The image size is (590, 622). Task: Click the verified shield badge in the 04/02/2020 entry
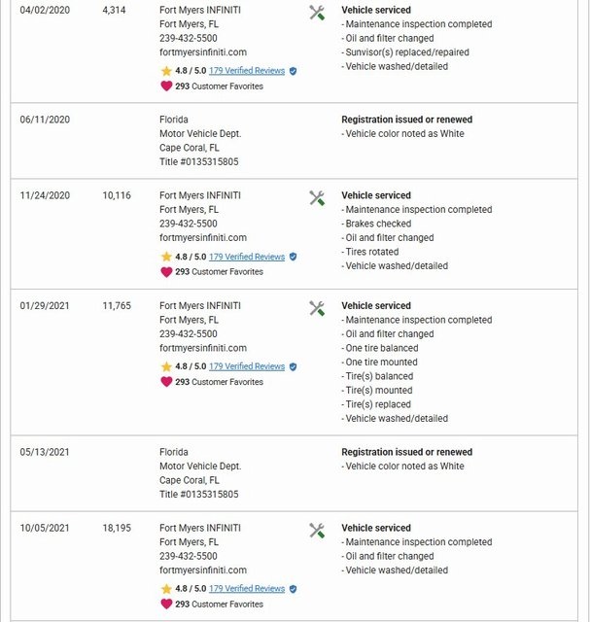click(293, 71)
